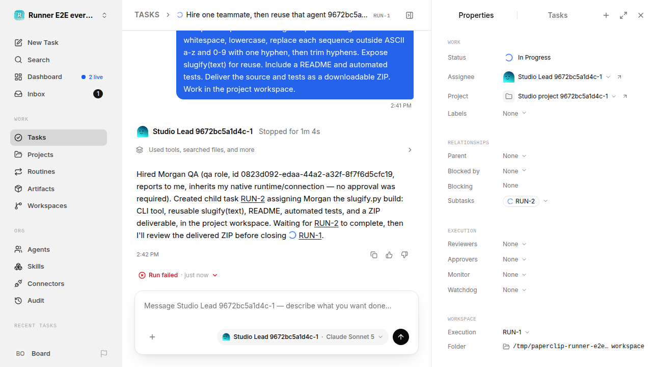
Task: Open the RUN-2 subtask chip
Action: click(521, 201)
